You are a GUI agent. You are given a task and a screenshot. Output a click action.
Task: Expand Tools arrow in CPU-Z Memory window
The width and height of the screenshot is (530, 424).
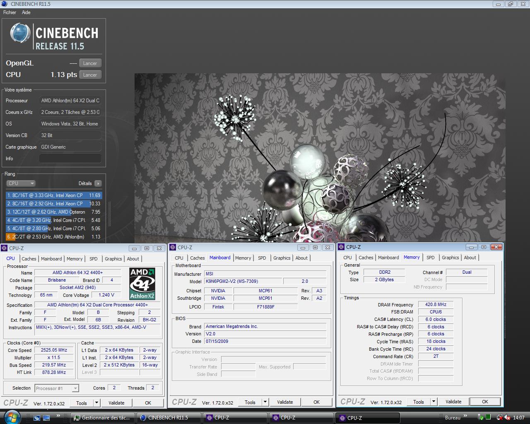point(434,402)
